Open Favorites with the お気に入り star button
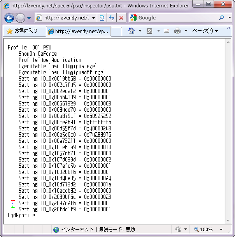This screenshot has height=237, width=235. coord(22,31)
